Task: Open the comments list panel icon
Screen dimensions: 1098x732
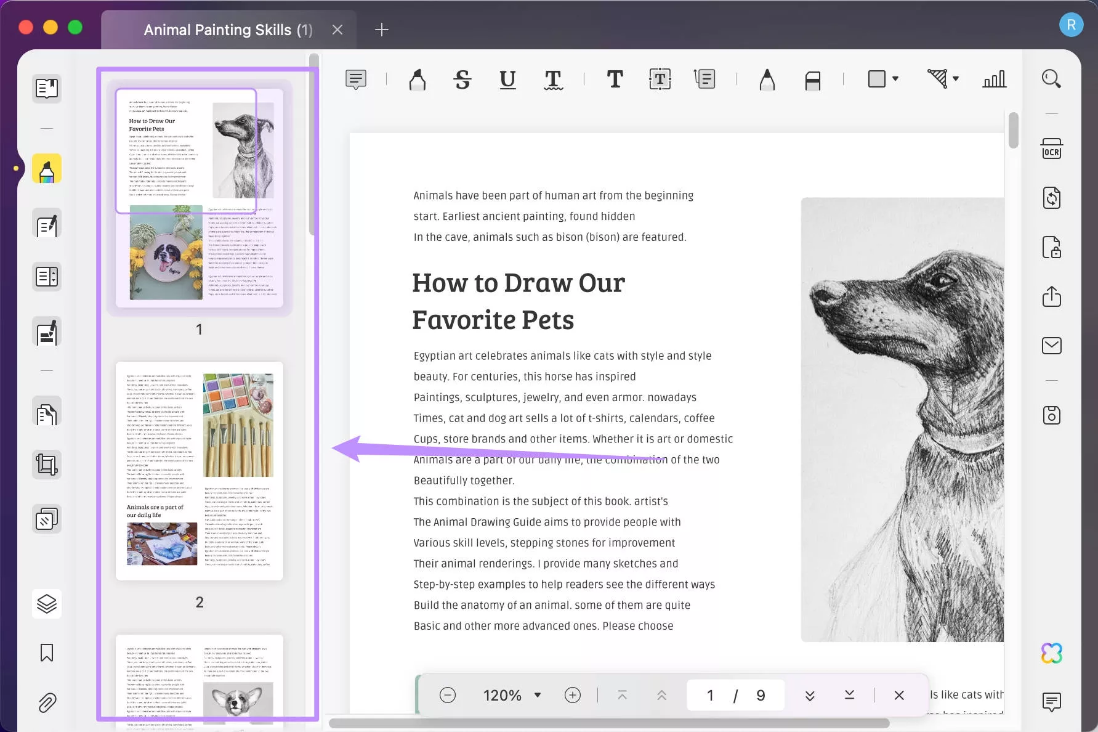Action: (1051, 701)
